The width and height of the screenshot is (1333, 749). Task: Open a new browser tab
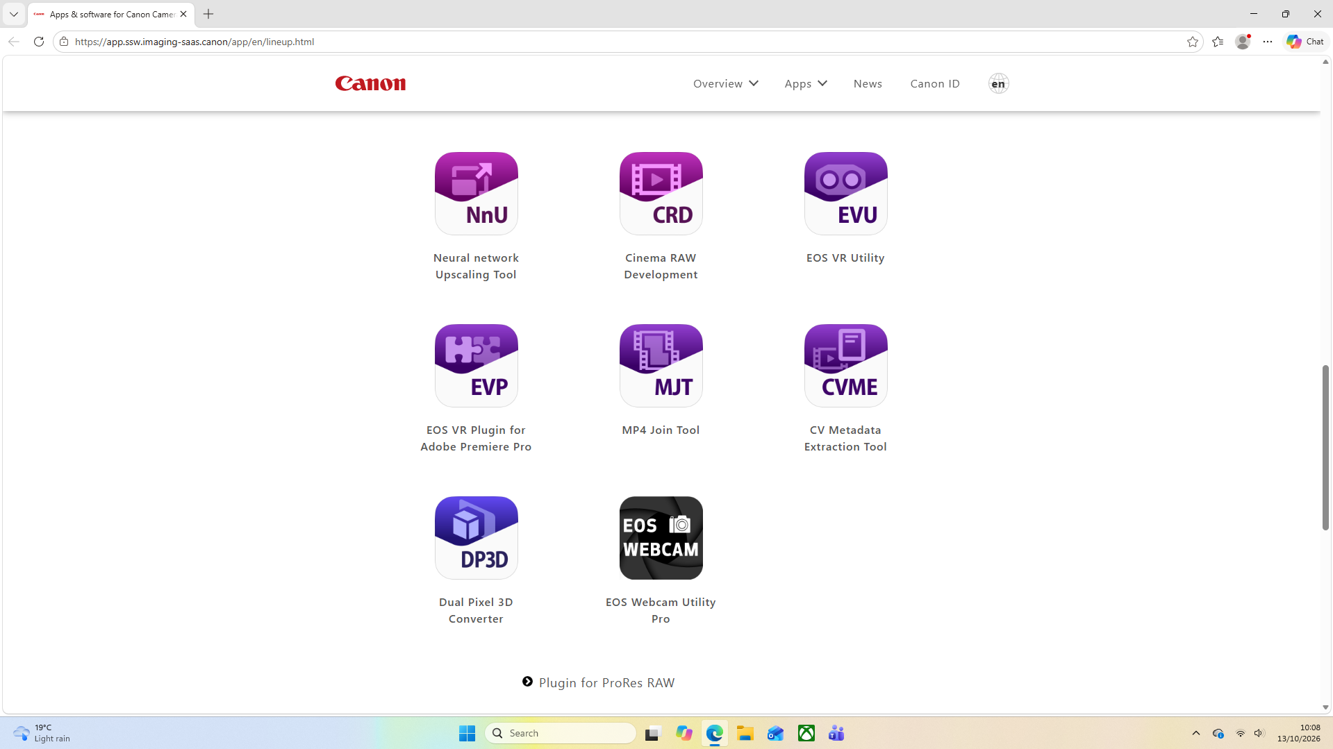coord(208,14)
